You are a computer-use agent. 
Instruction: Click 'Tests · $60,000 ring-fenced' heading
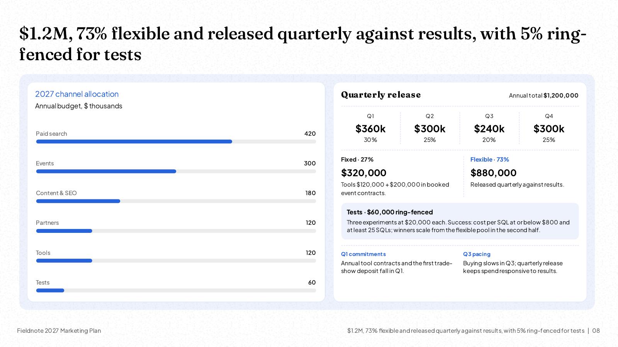tap(390, 212)
